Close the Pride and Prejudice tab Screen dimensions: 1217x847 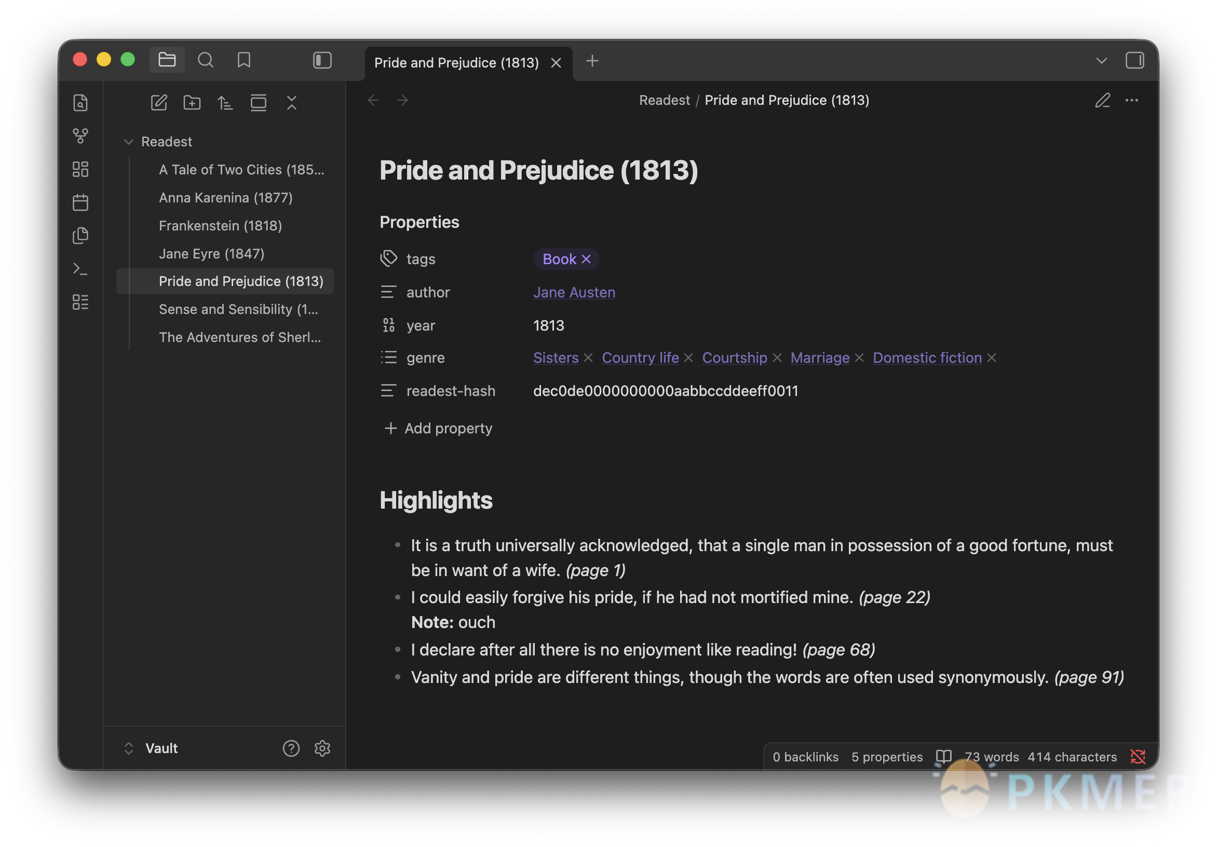point(556,63)
